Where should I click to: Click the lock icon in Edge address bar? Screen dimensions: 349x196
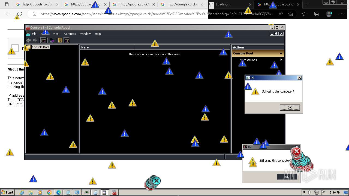pos(34,14)
